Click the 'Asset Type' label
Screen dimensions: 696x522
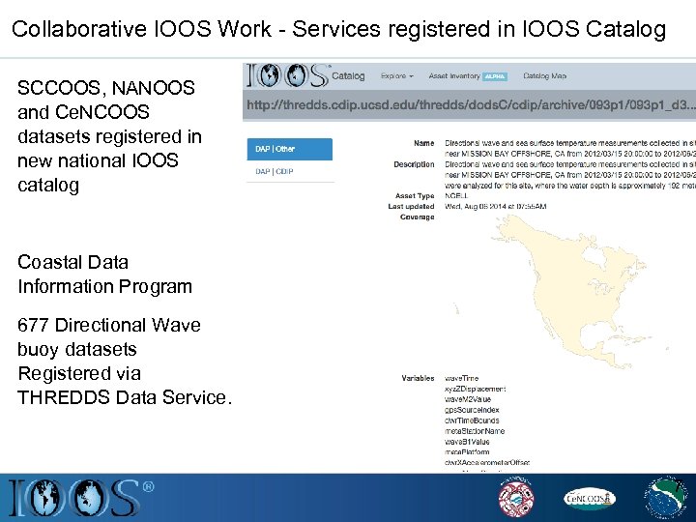[415, 195]
